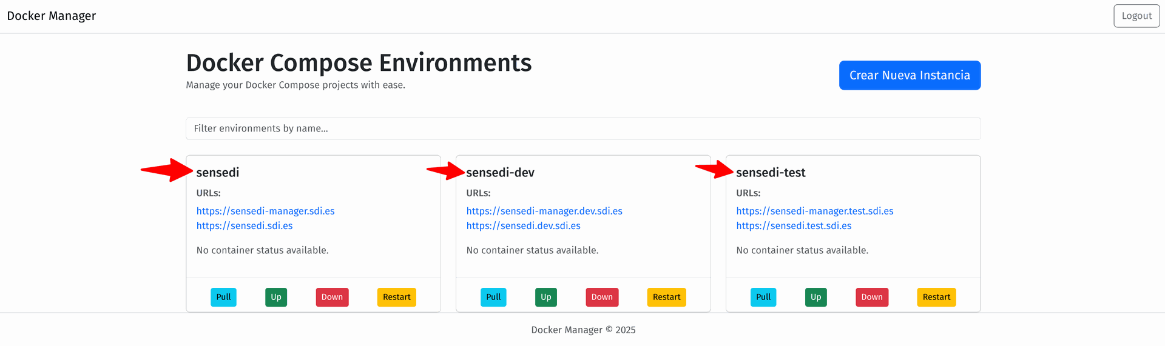Visit https://sensedi-manager.dev.sdi.es link
The width and height of the screenshot is (1165, 346).
click(x=544, y=211)
